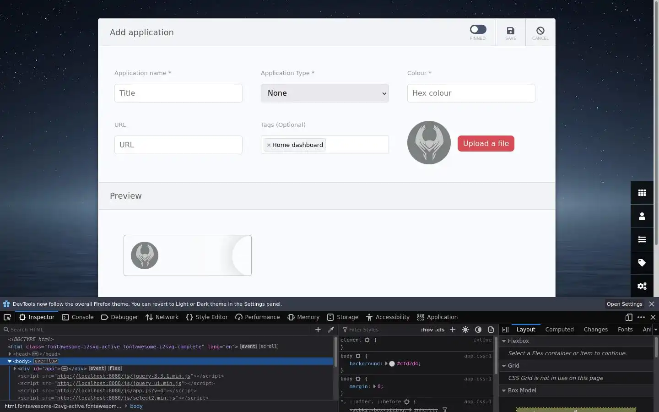659x412 pixels.
Task: Open the tag icon in sidebar
Action: point(642,263)
